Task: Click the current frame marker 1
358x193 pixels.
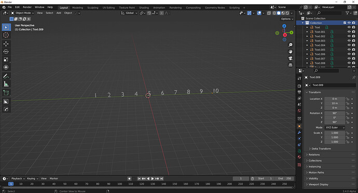Action: 11,184
